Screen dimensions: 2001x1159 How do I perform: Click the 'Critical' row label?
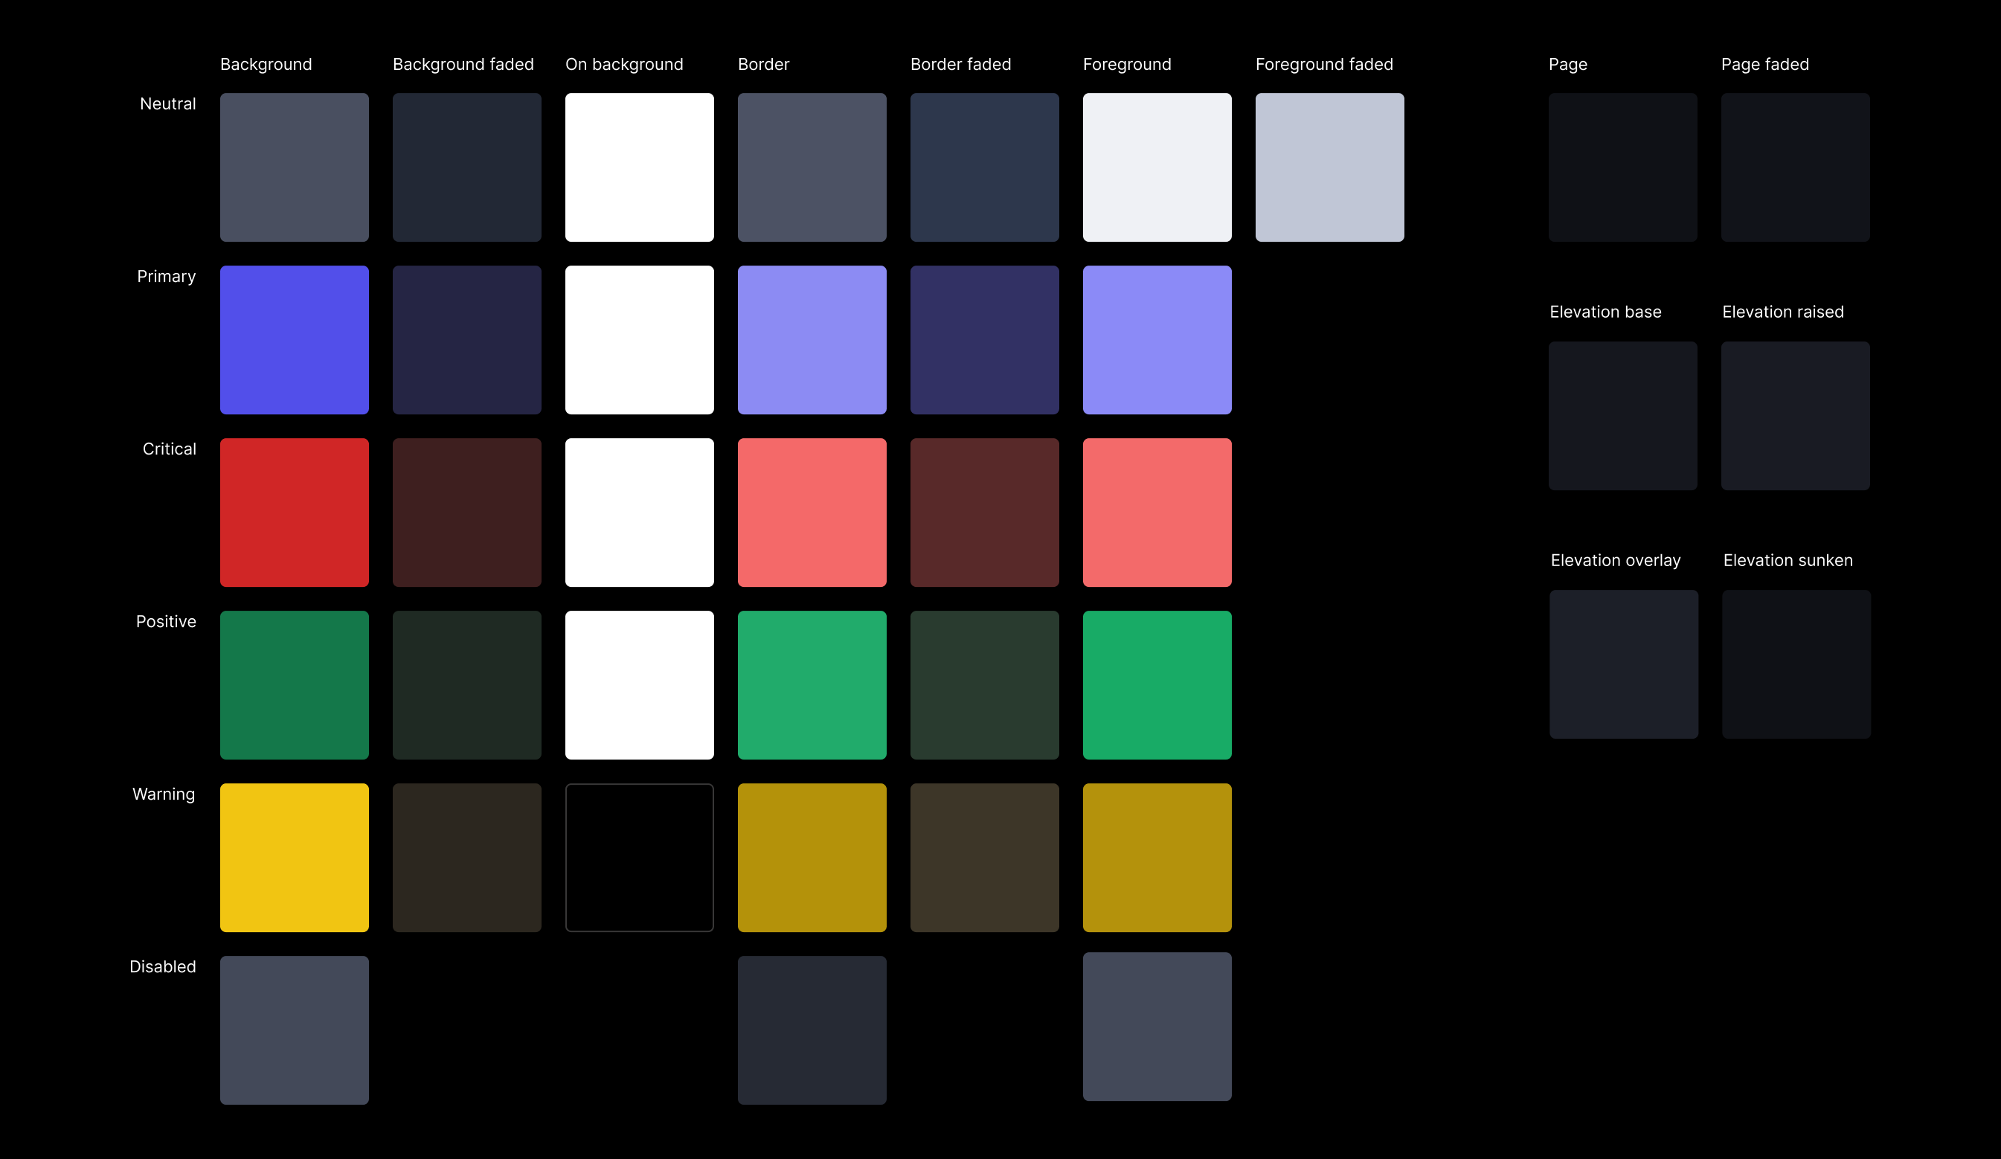tap(169, 449)
